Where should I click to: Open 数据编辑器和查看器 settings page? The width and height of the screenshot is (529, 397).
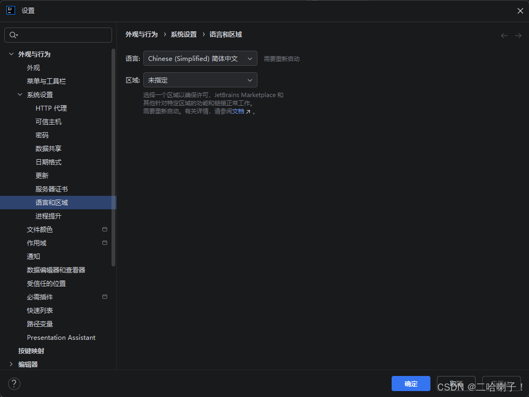56,270
